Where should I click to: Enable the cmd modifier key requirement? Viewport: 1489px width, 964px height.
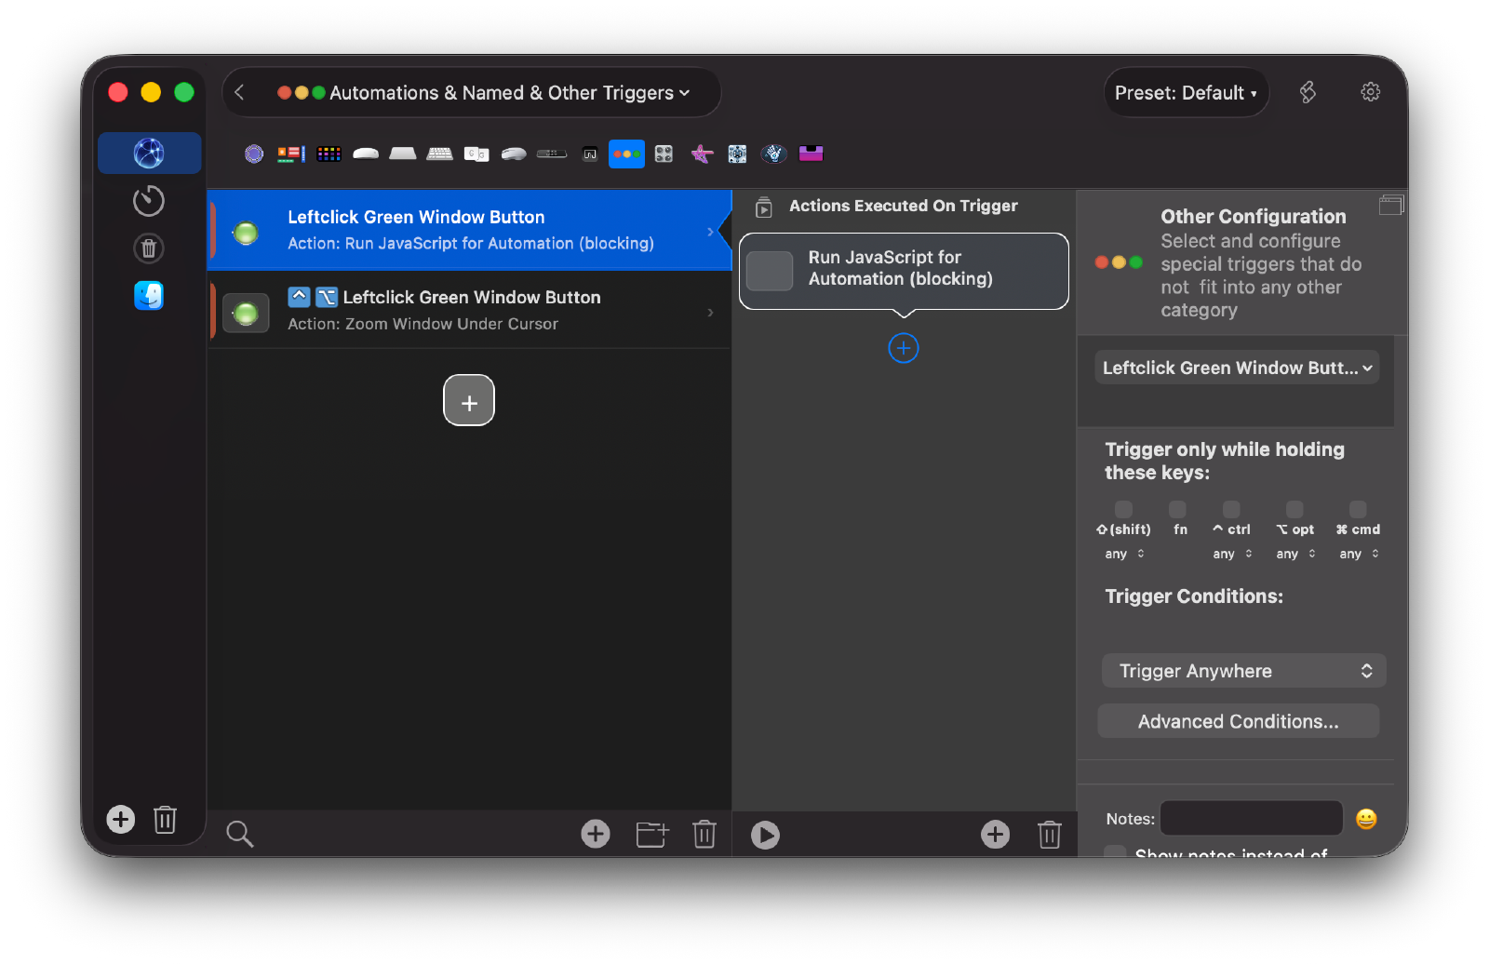click(1358, 509)
